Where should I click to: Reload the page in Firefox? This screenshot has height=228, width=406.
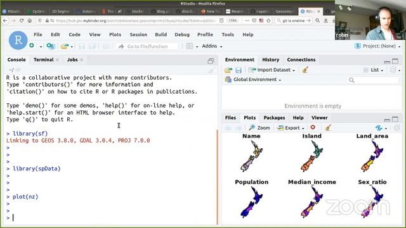pyautogui.click(x=22, y=20)
